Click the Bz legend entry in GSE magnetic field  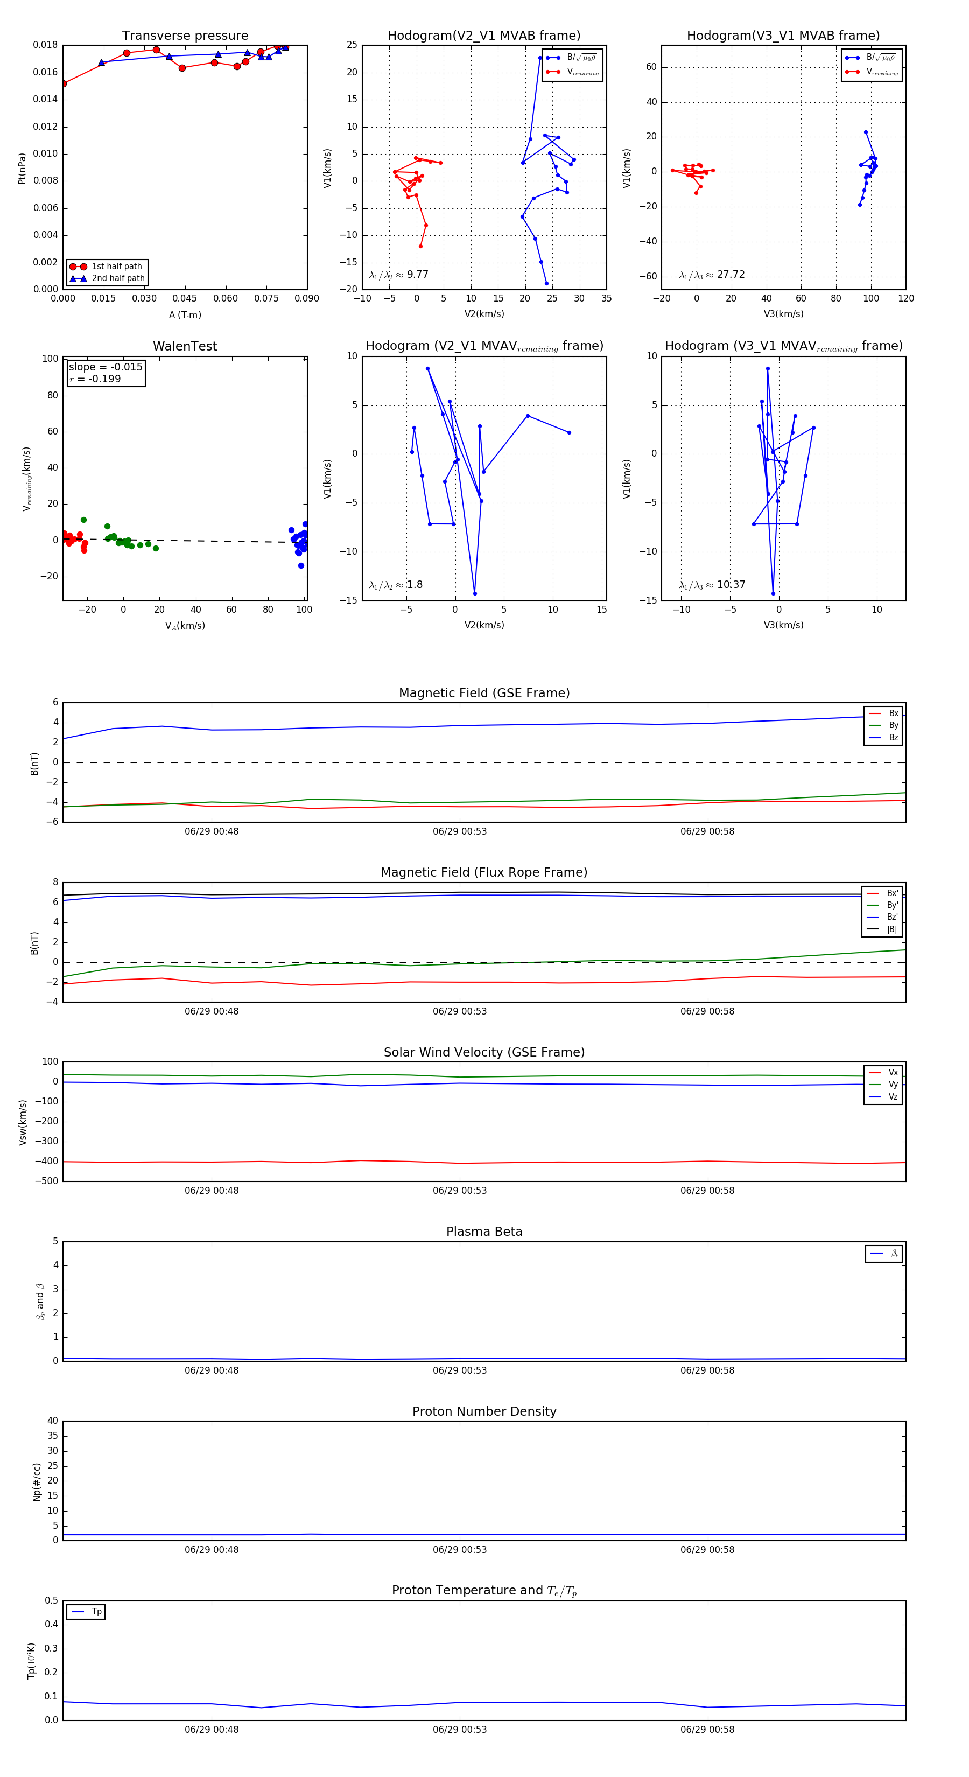point(883,737)
